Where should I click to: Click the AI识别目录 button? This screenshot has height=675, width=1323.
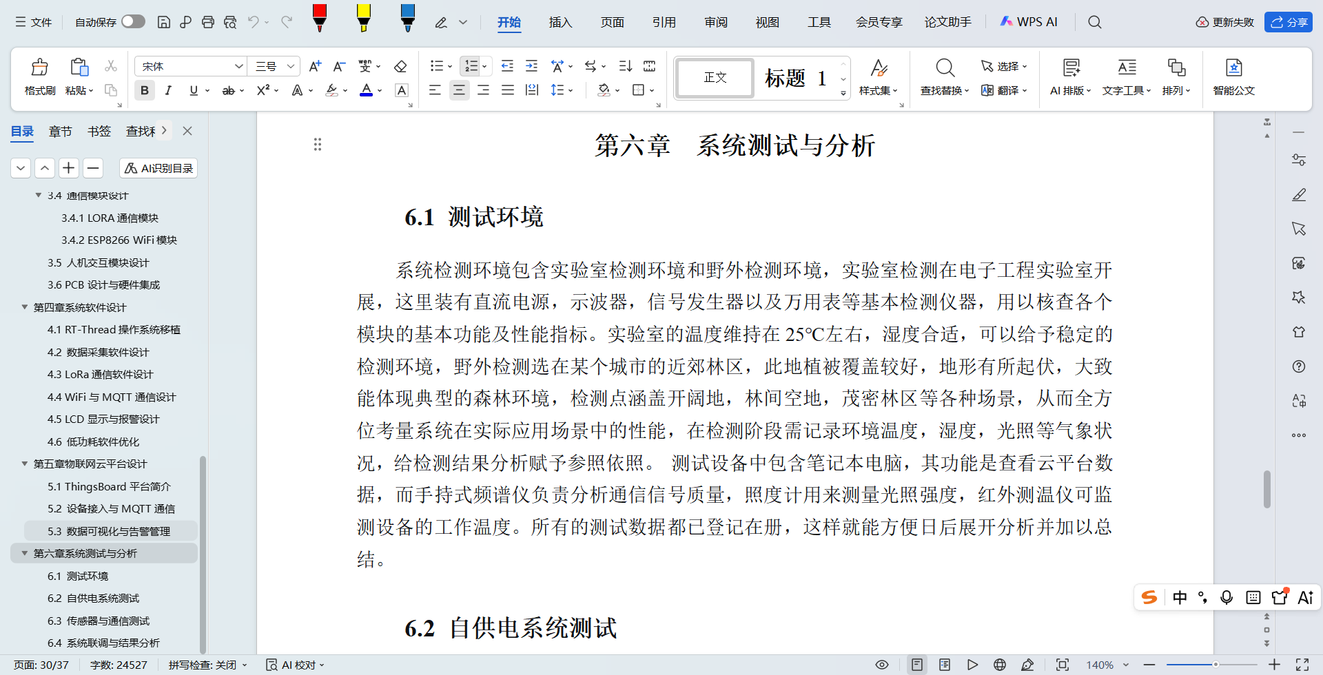click(x=158, y=168)
